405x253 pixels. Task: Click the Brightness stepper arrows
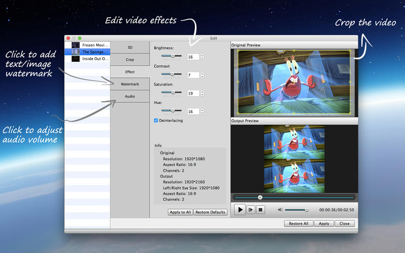click(202, 57)
